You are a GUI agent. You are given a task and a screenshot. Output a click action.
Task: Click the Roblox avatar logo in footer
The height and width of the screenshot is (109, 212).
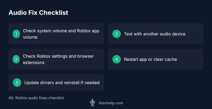tap(92, 103)
